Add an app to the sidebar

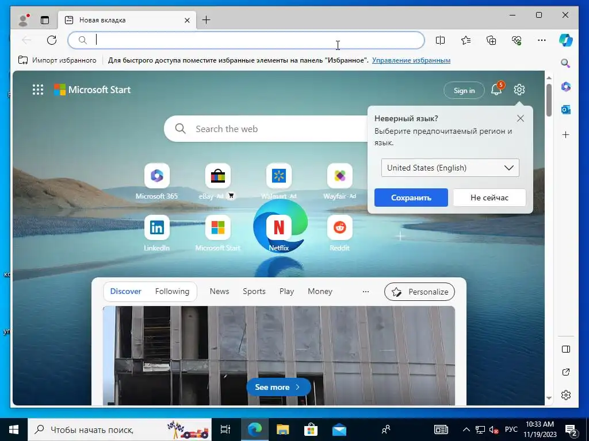(x=566, y=134)
